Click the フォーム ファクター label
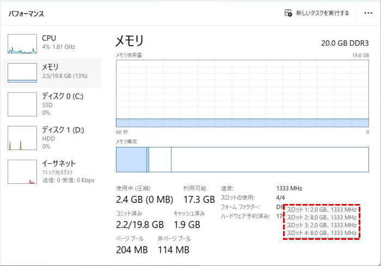Viewport: 381px width, 266px height. pyautogui.click(x=240, y=207)
